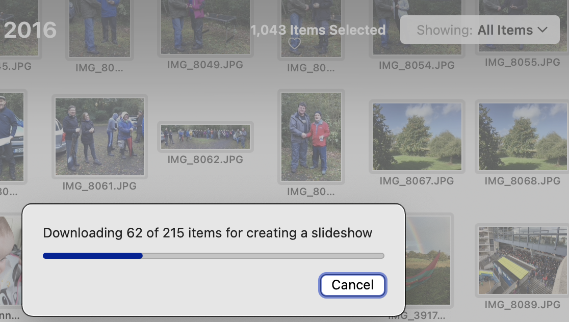
Task: Select the IMG_8068.JPG tree landscape thumbnail
Action: [523, 137]
